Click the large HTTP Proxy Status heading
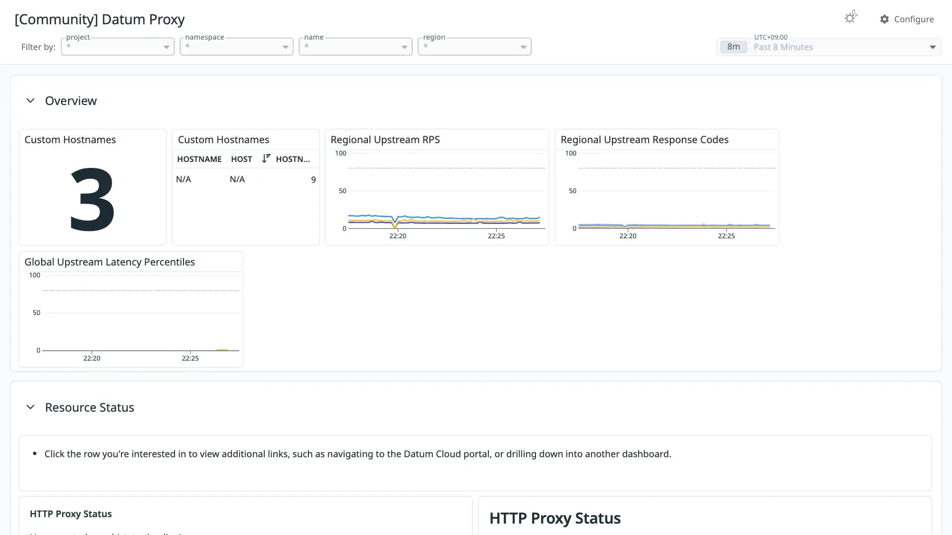The image size is (952, 535). (x=555, y=518)
